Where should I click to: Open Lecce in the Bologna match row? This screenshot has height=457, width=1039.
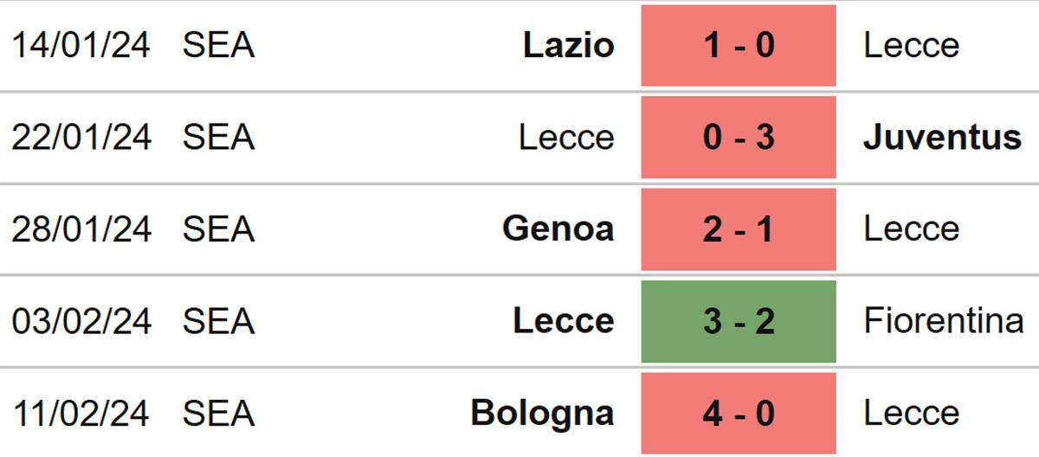(x=912, y=413)
